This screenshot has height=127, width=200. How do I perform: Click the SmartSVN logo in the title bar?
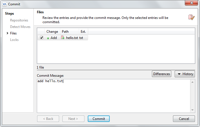5,4
